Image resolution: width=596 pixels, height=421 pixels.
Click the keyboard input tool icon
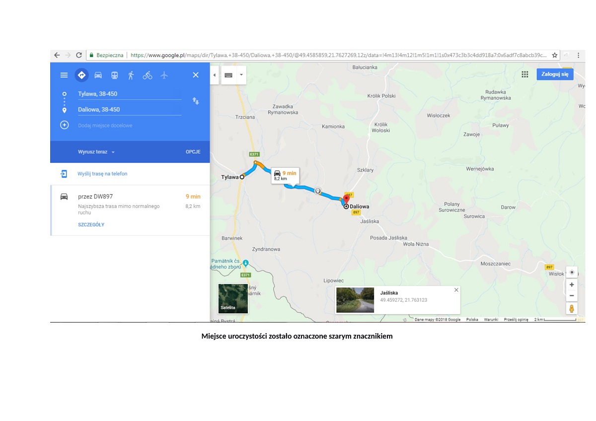pyautogui.click(x=228, y=75)
